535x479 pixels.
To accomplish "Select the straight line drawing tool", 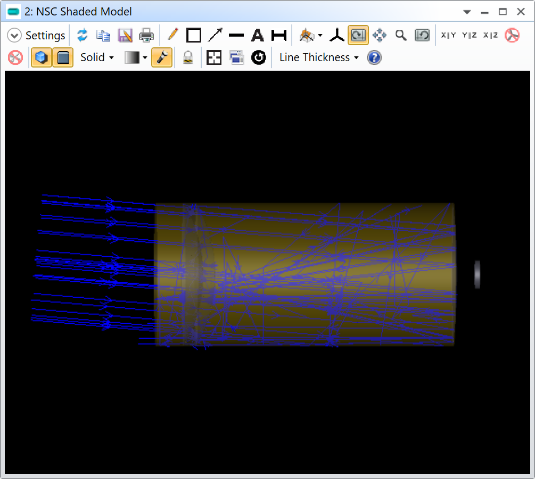I will coord(236,36).
